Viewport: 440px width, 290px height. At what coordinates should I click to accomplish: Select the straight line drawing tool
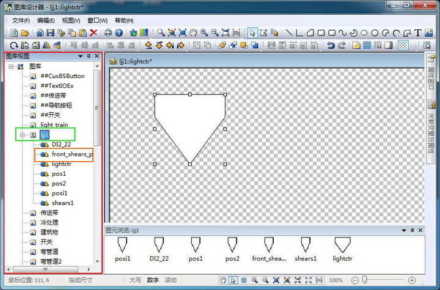pyautogui.click(x=289, y=32)
